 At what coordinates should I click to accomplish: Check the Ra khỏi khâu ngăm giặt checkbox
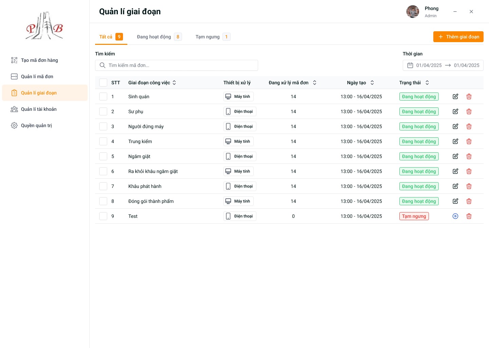click(x=103, y=171)
